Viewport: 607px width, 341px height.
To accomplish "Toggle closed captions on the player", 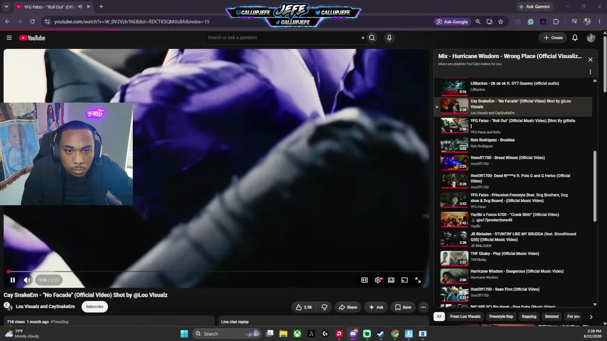I will coord(364,280).
